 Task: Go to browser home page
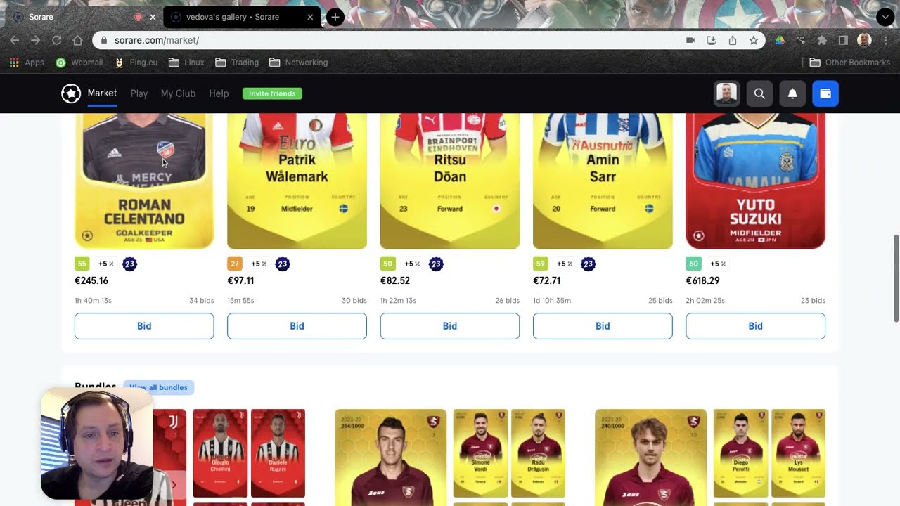[x=77, y=41]
